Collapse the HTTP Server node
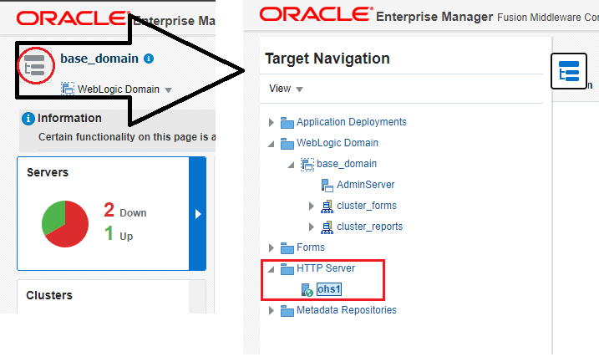Viewport: 599px width, 362px height. pyautogui.click(x=272, y=269)
